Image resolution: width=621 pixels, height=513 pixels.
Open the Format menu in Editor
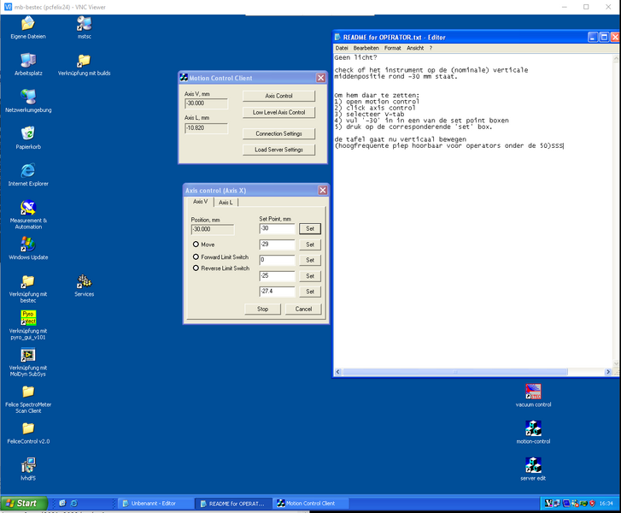point(392,48)
